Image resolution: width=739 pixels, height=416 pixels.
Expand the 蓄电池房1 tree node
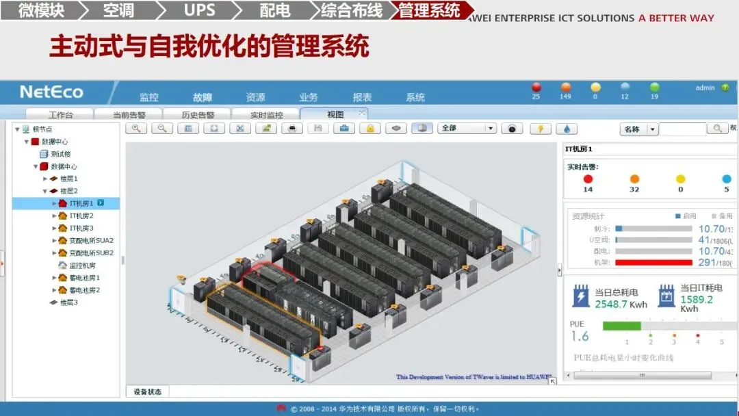point(54,278)
